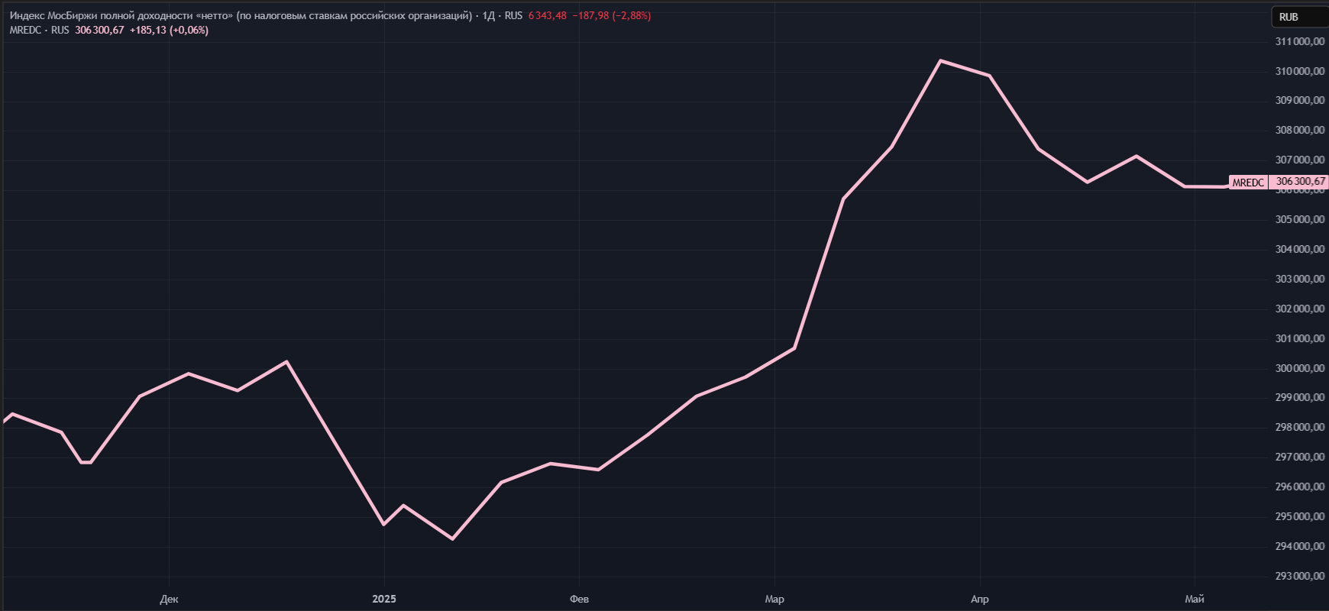1329x611 pixels.
Task: Click the Апр month marker
Action: tap(979, 599)
